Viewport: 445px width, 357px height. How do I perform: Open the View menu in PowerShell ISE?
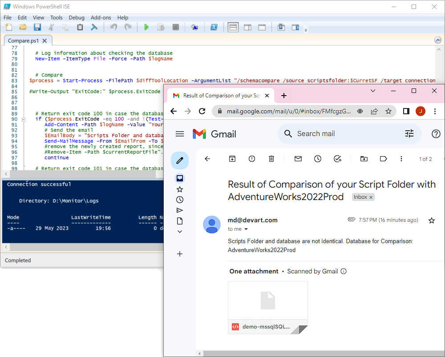pyautogui.click(x=38, y=18)
